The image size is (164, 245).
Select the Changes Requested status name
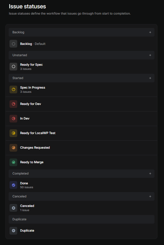pos(35,148)
